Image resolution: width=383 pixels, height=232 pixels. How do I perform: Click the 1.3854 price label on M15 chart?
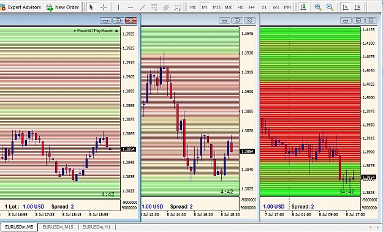click(247, 151)
